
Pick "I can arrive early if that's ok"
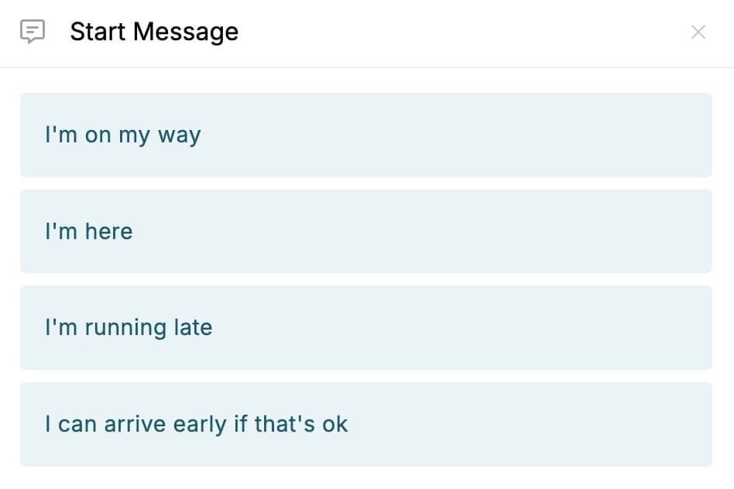click(x=365, y=424)
